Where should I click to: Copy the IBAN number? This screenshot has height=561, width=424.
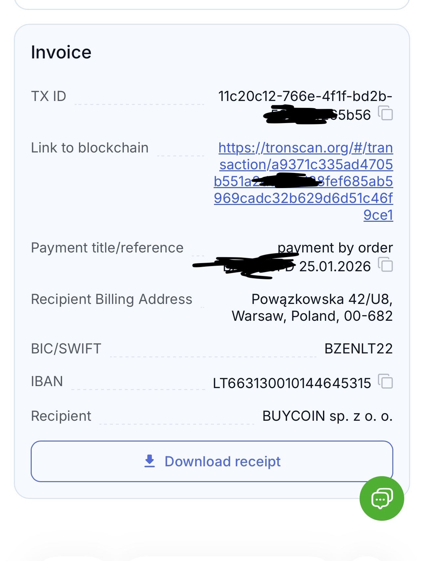(386, 381)
